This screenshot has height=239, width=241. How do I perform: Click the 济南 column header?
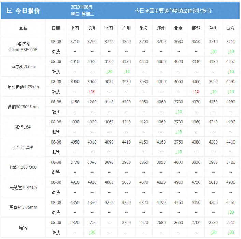(x=109, y=28)
